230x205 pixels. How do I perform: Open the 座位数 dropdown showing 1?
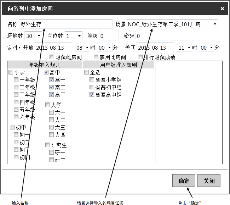[74, 36]
